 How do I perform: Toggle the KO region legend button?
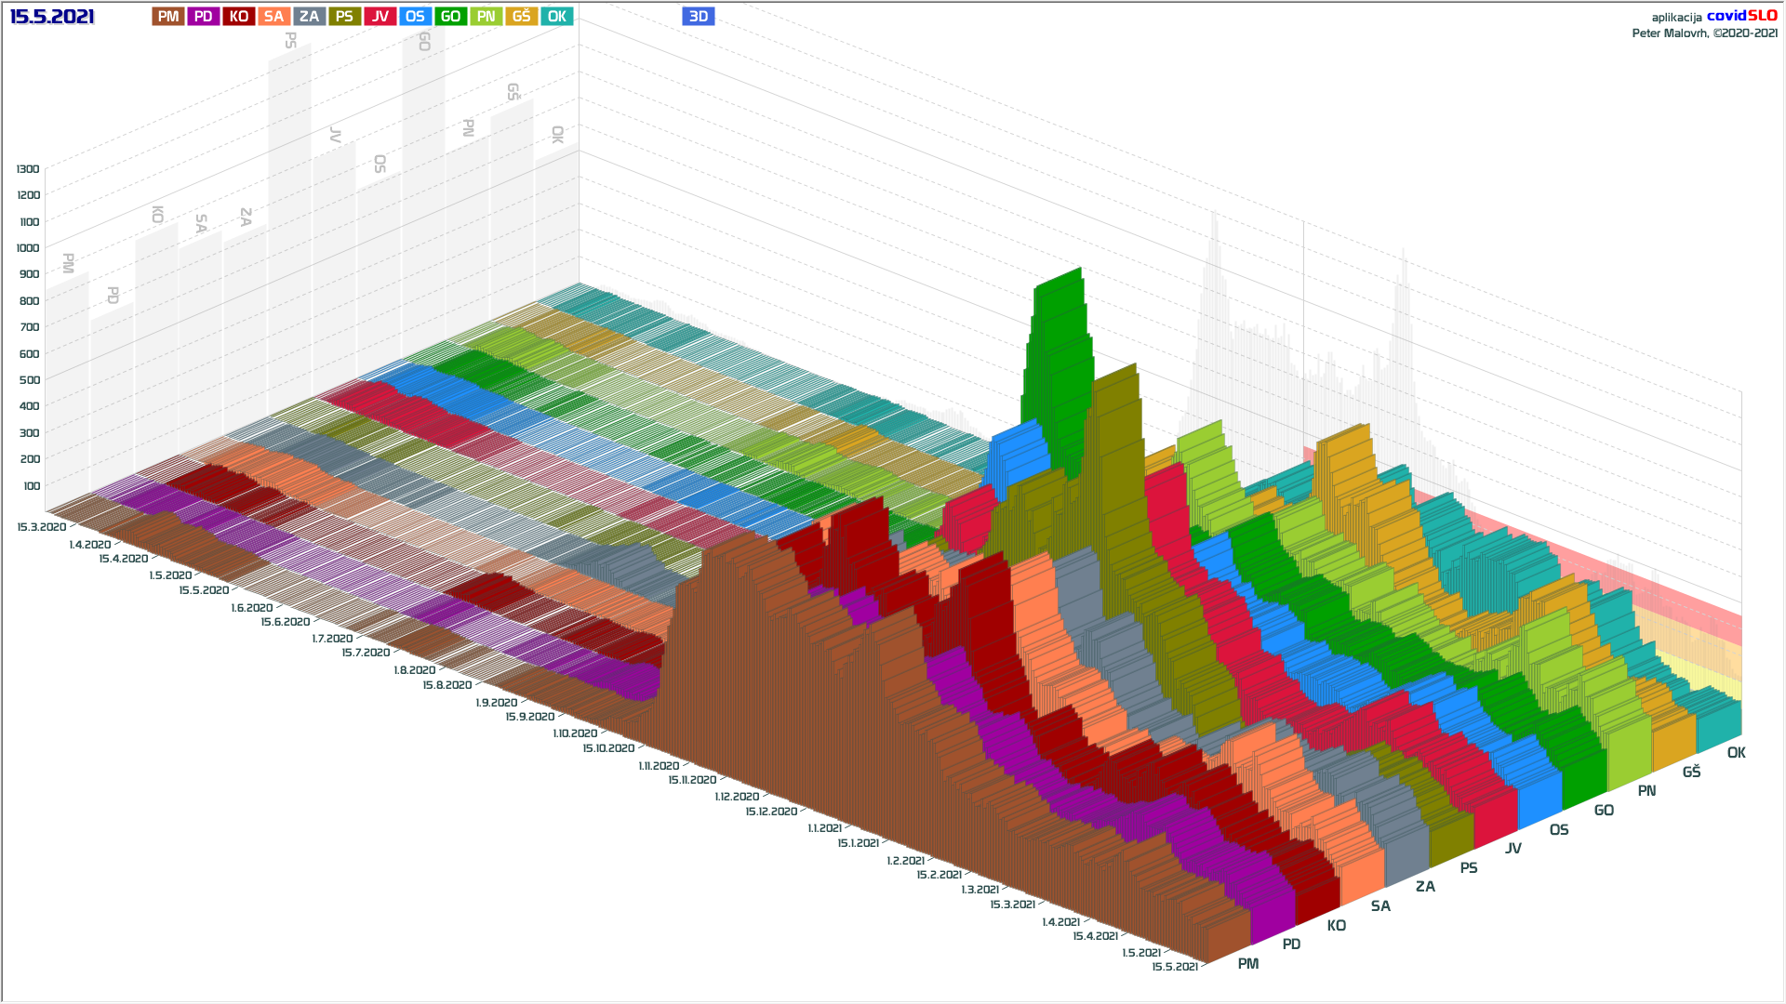point(238,16)
